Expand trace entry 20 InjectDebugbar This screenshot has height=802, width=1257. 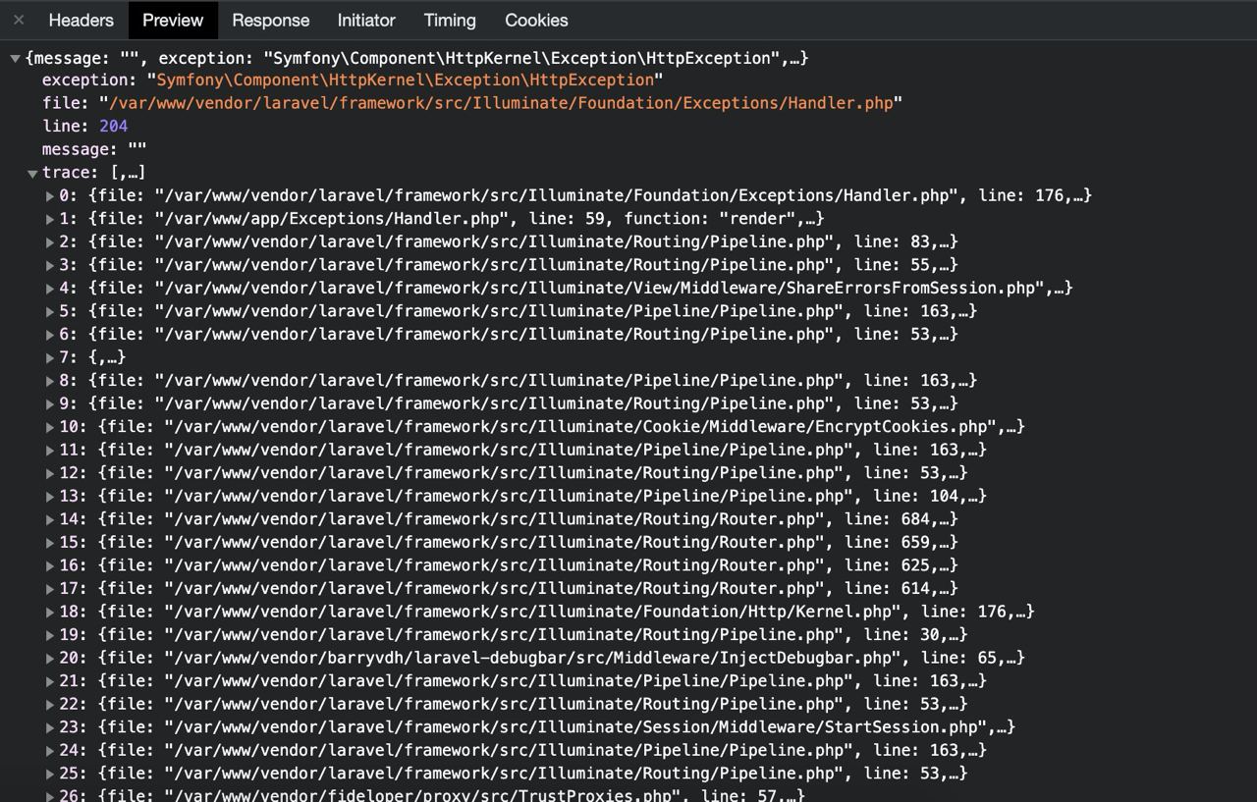50,658
